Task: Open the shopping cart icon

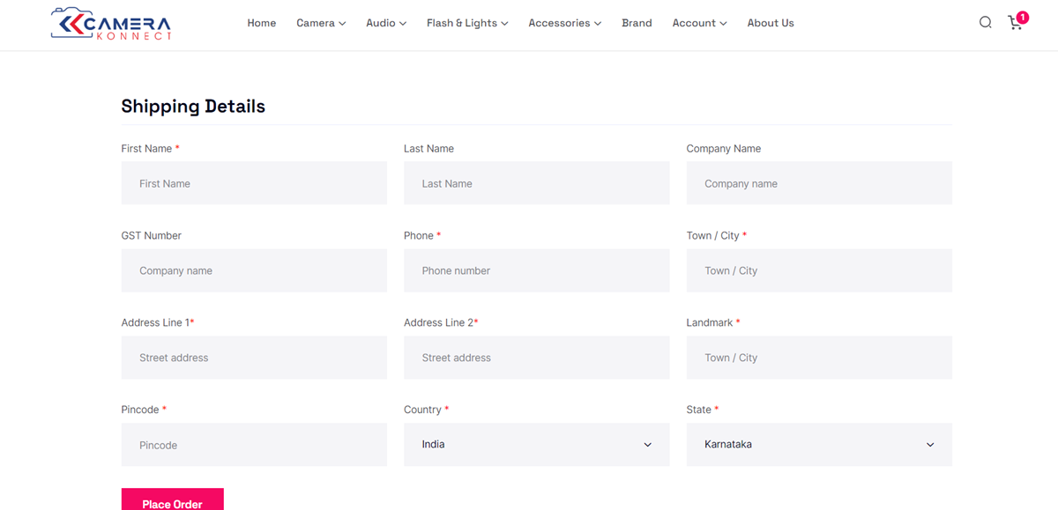Action: coord(1016,24)
